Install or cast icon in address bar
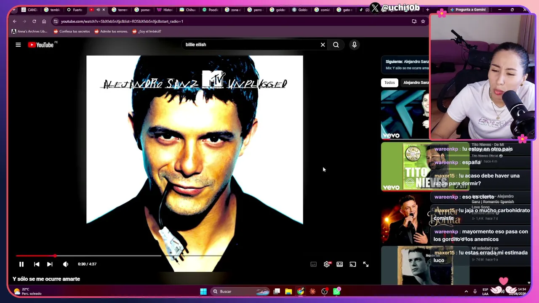Image resolution: width=539 pixels, height=303 pixels. click(x=414, y=21)
